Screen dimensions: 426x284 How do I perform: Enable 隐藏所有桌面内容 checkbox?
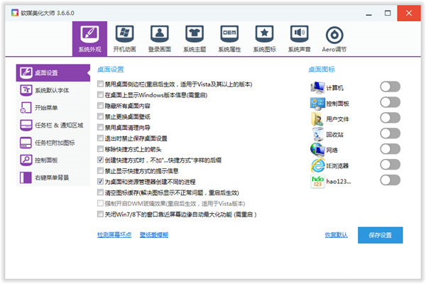pos(101,105)
